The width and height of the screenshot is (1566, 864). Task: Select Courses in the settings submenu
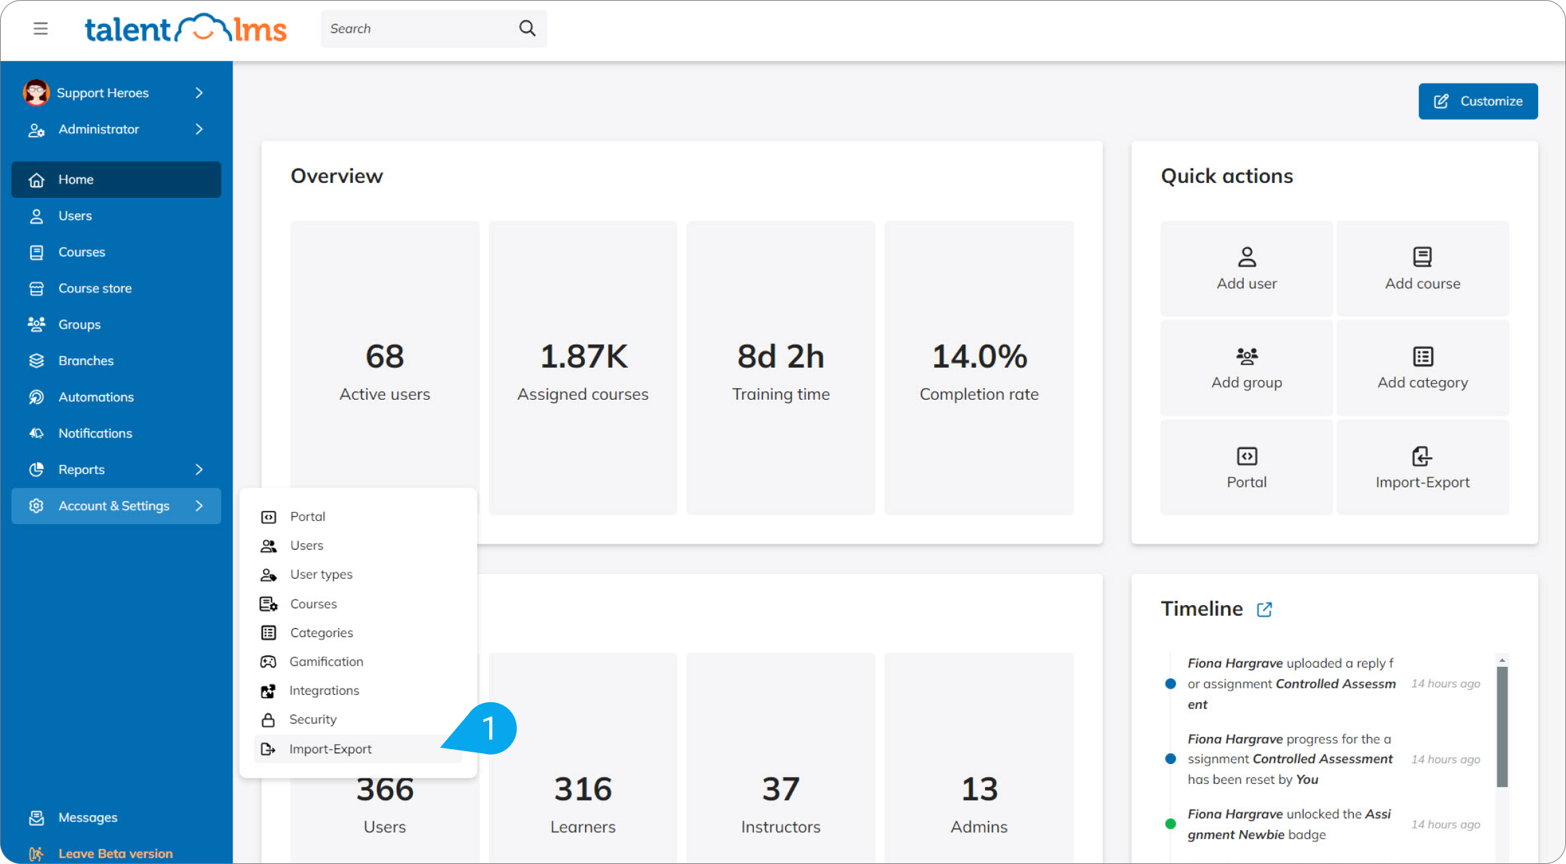(x=359, y=604)
